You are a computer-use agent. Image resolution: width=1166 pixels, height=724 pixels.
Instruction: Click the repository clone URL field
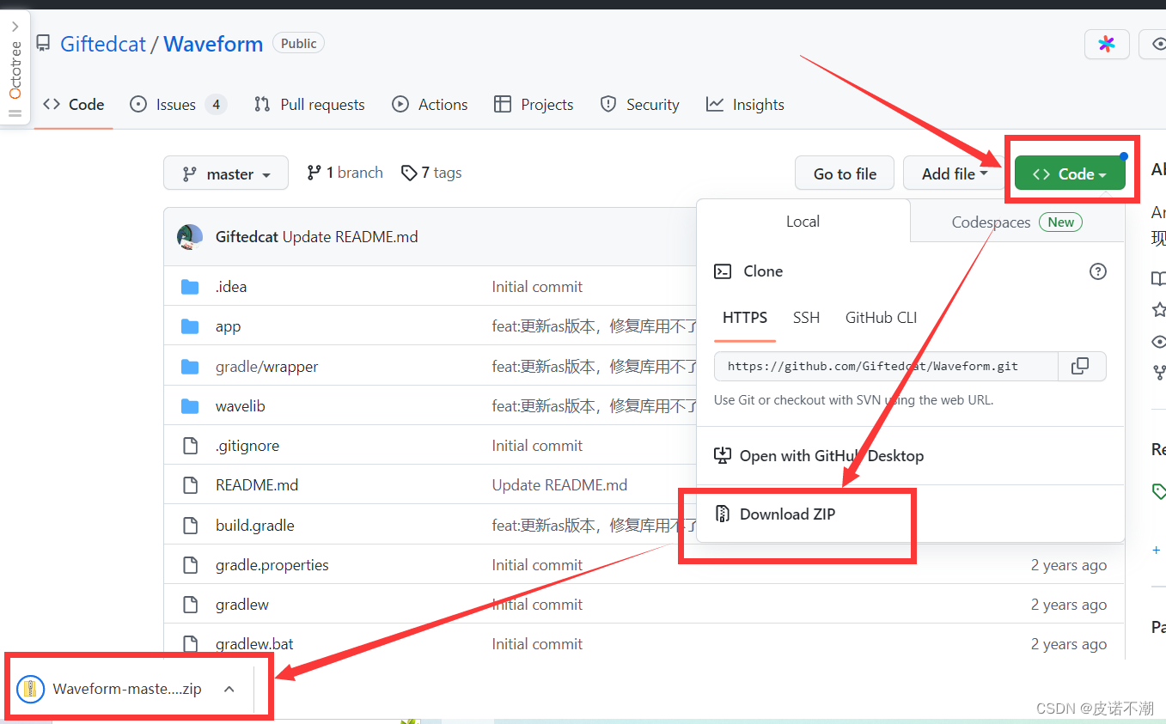(x=886, y=366)
